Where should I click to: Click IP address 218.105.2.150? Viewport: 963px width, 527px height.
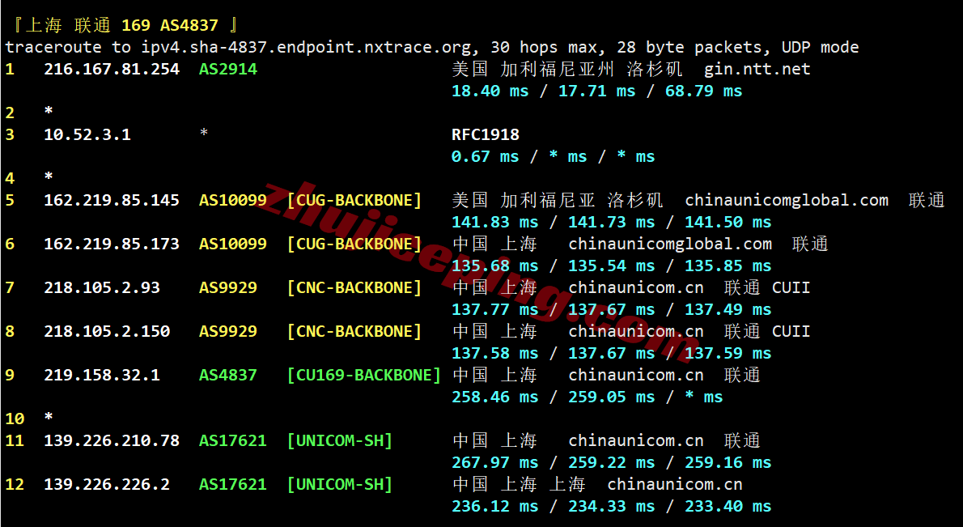pyautogui.click(x=107, y=332)
